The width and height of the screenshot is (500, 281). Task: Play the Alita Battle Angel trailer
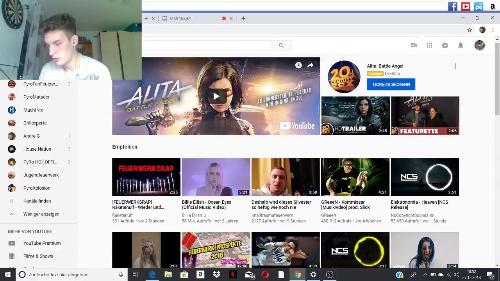coord(216,96)
